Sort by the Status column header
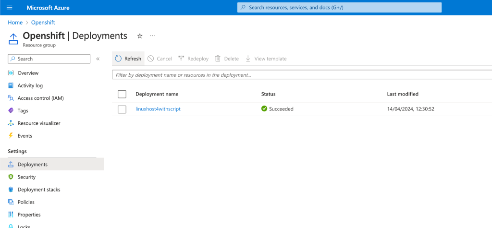The image size is (492, 228). (268, 94)
